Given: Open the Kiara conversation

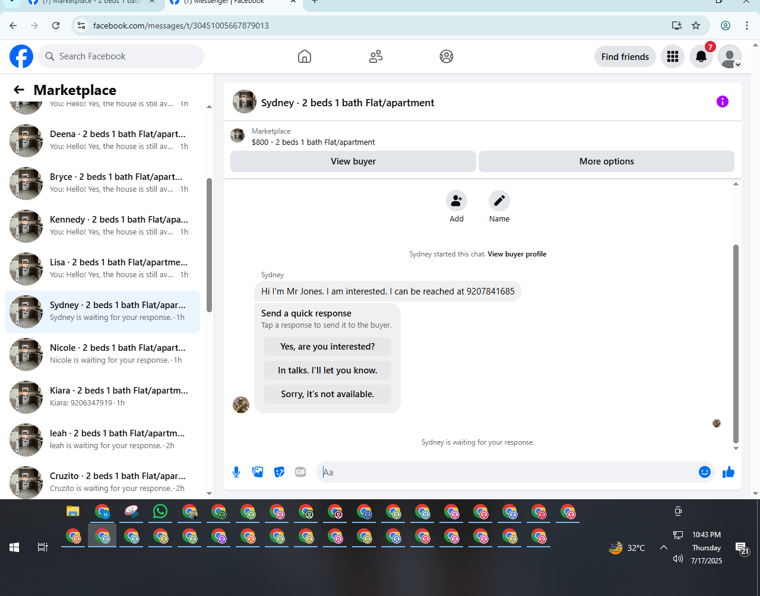Looking at the screenshot, I should tap(102, 397).
